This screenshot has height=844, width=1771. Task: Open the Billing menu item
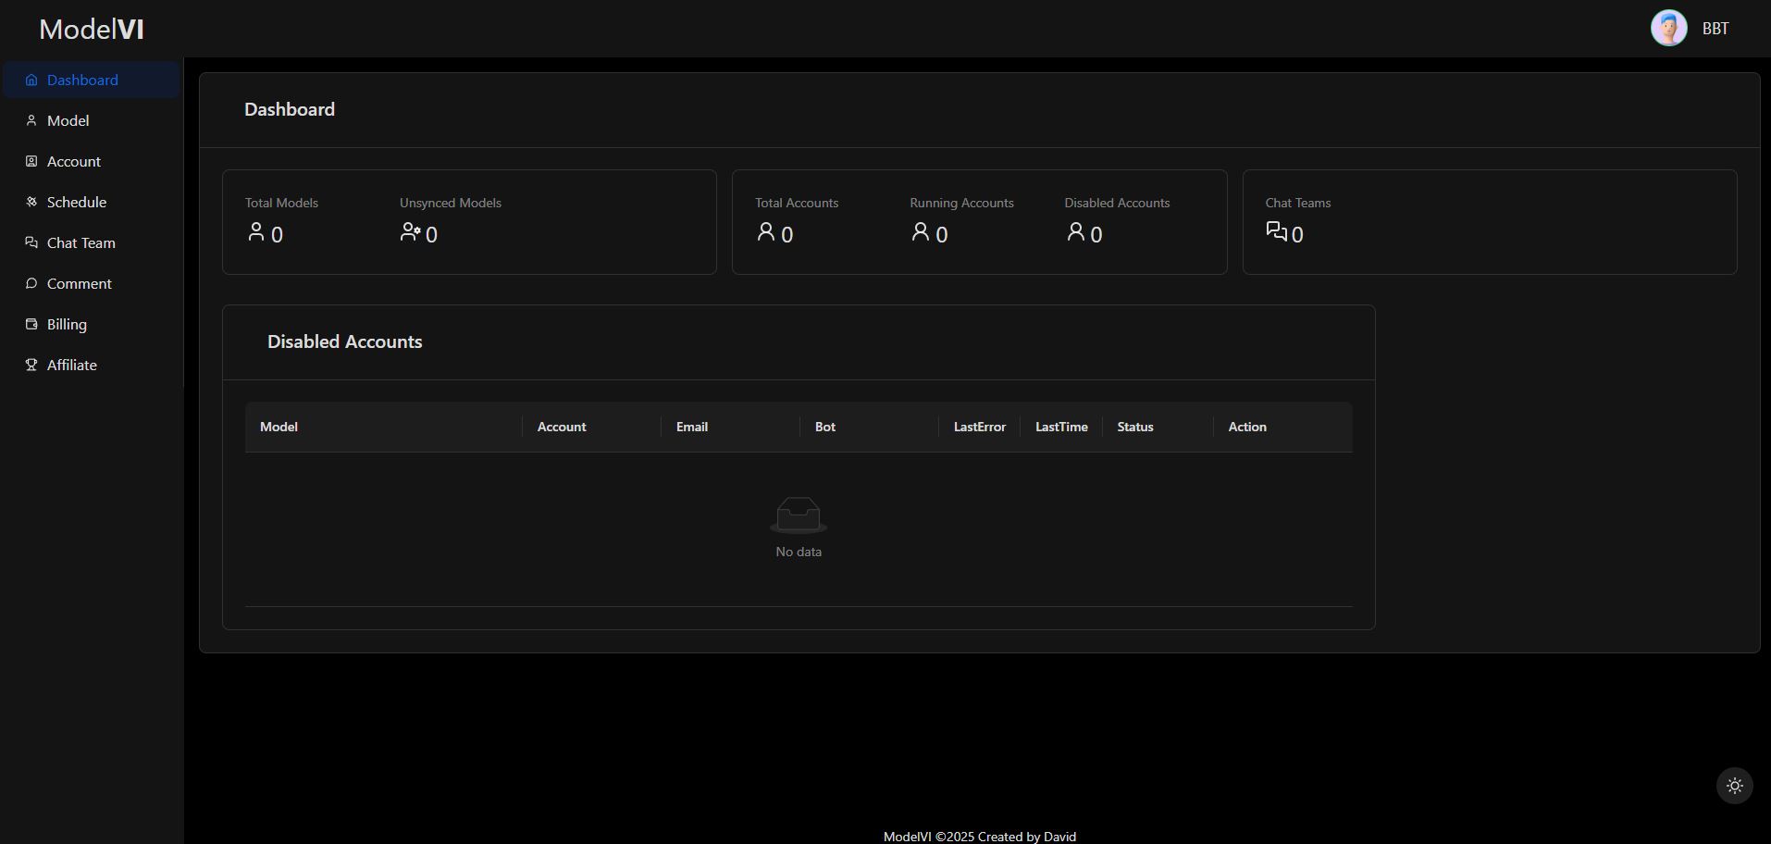click(67, 325)
